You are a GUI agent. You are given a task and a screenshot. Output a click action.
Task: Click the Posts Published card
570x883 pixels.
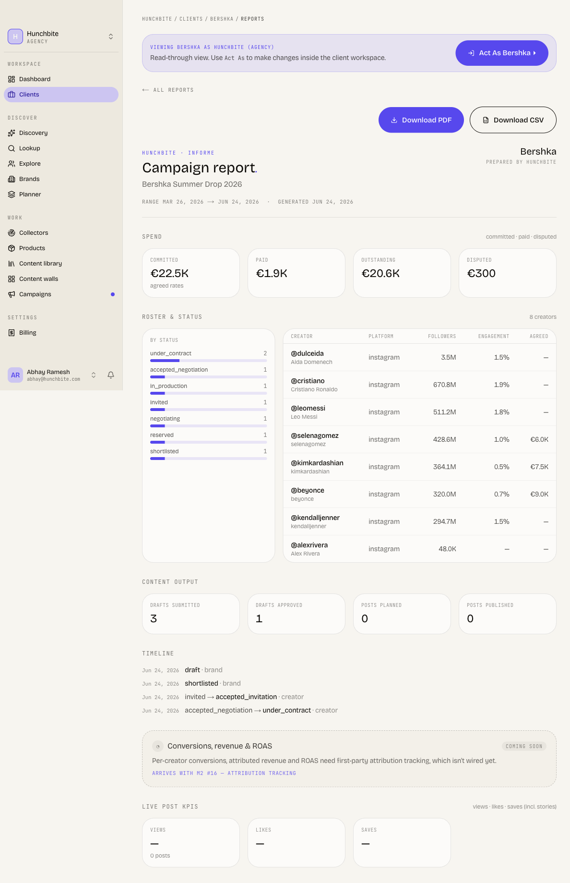tap(508, 614)
